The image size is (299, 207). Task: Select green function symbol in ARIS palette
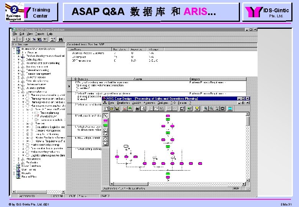[105, 125]
